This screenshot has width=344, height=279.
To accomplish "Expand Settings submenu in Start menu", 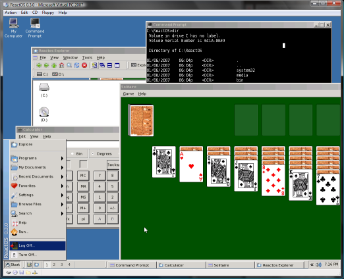I will pos(38,195).
